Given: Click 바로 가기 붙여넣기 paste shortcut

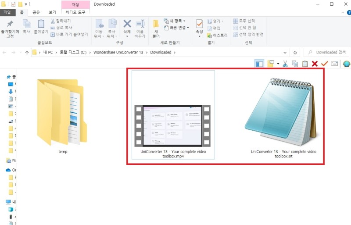Looking at the screenshot, I should (x=69, y=34).
